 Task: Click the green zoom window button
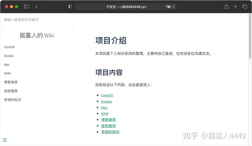pos(16,7)
